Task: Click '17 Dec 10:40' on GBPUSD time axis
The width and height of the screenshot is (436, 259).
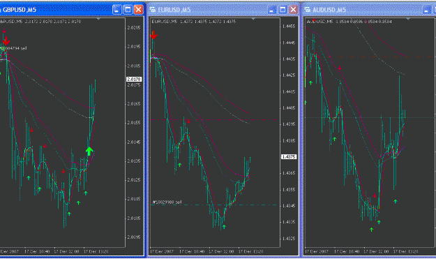Action: [37, 251]
